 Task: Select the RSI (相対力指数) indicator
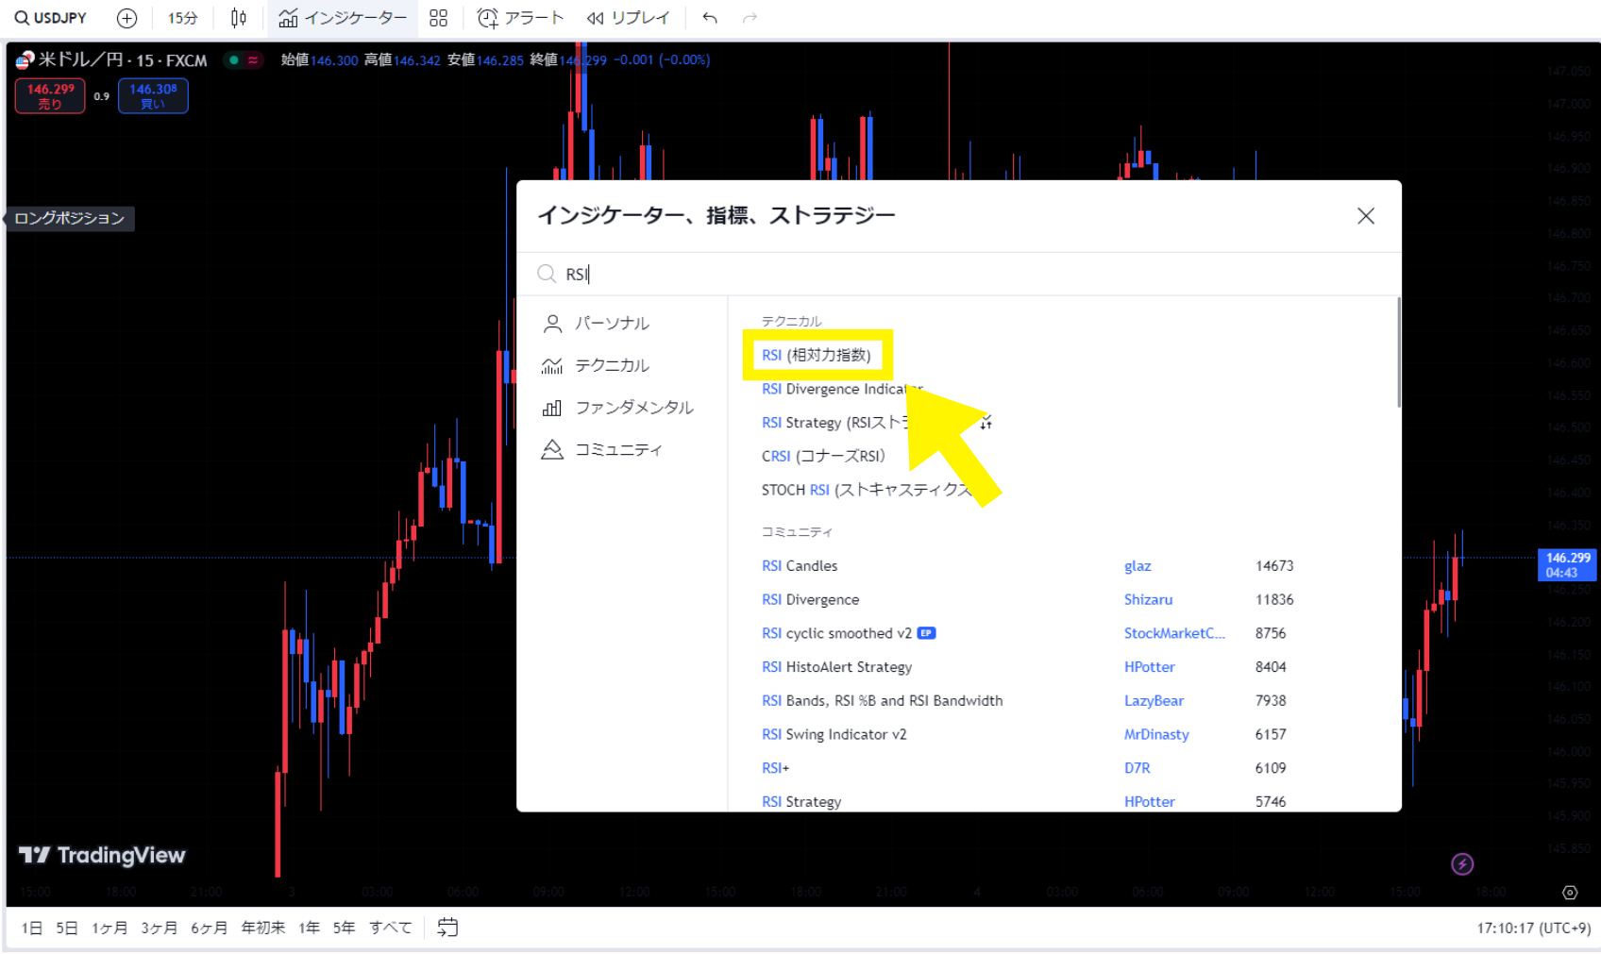point(817,355)
